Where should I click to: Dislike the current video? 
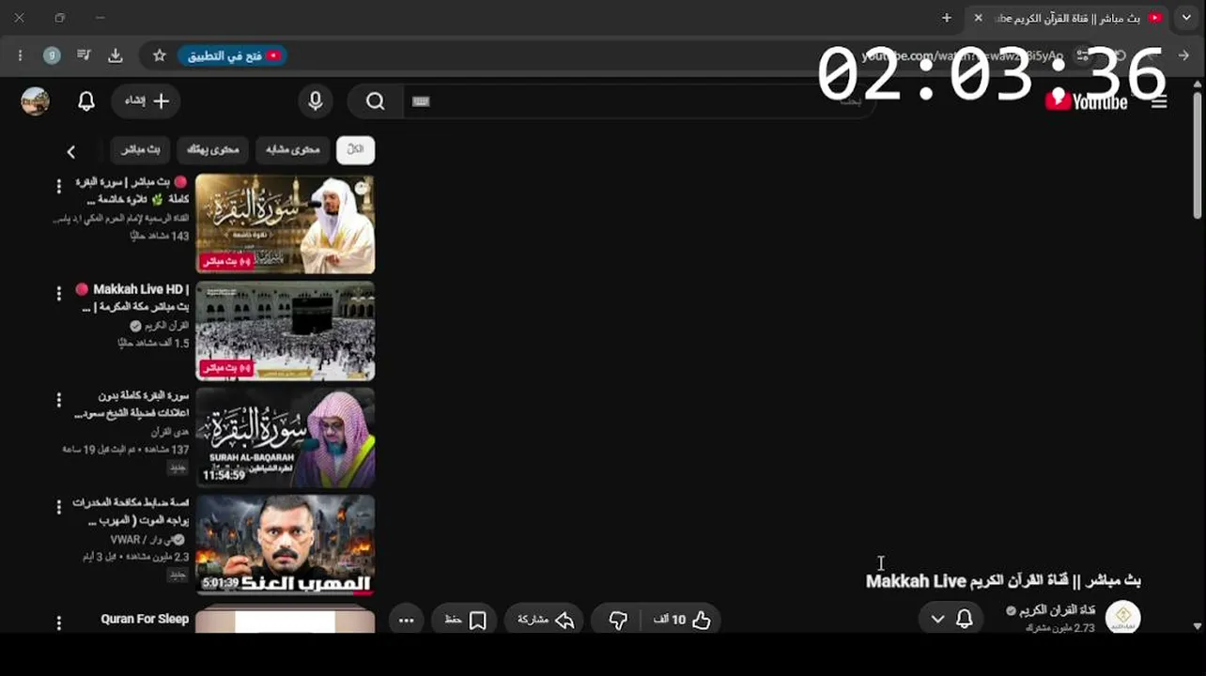[x=617, y=620]
